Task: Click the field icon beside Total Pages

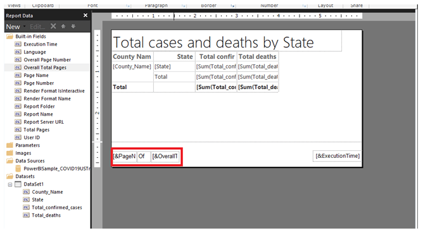Action: (18, 130)
